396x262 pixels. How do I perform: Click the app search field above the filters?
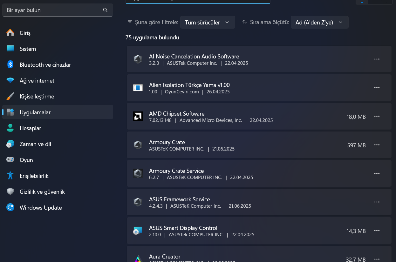click(198, 2)
